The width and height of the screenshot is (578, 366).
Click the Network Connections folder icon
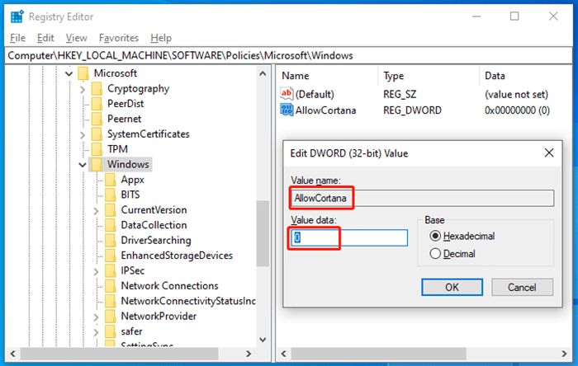111,286
